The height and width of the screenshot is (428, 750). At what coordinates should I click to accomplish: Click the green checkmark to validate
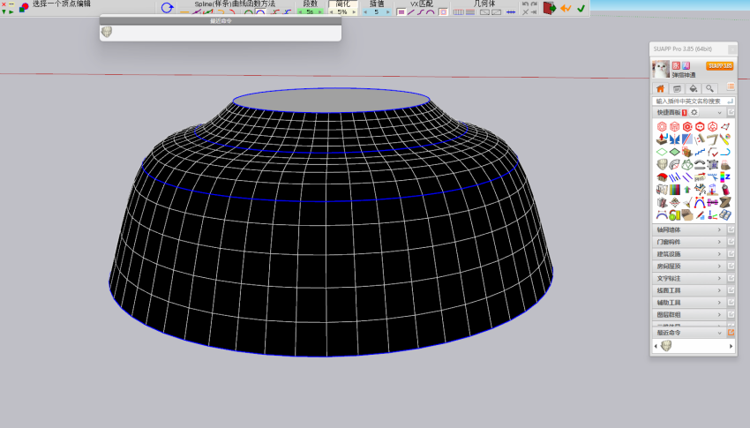[581, 8]
